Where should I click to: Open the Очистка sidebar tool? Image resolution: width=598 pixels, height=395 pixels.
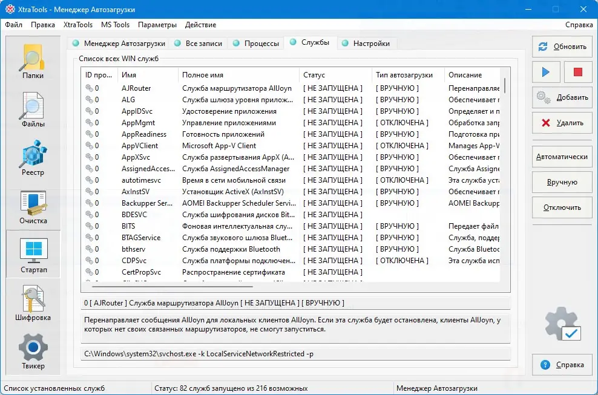click(33, 206)
